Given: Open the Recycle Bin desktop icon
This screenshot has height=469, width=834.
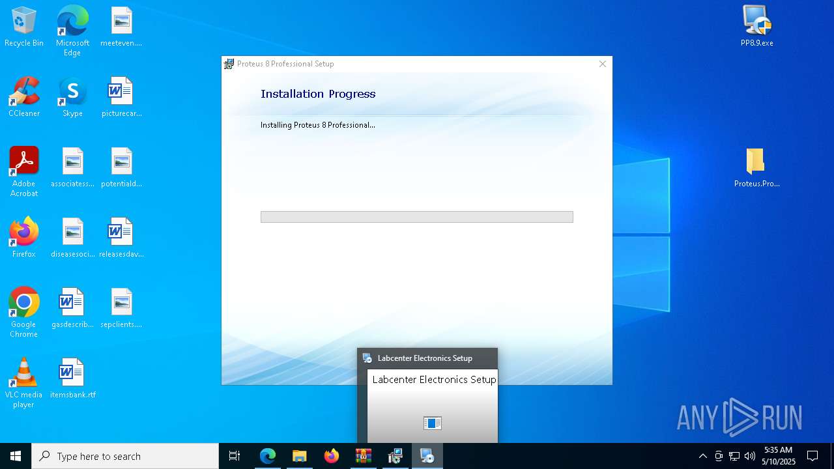Looking at the screenshot, I should pos(24,27).
